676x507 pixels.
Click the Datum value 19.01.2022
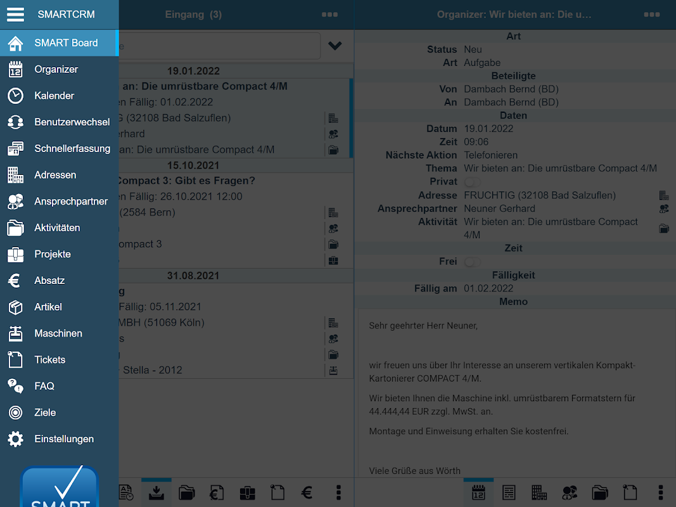pos(488,129)
